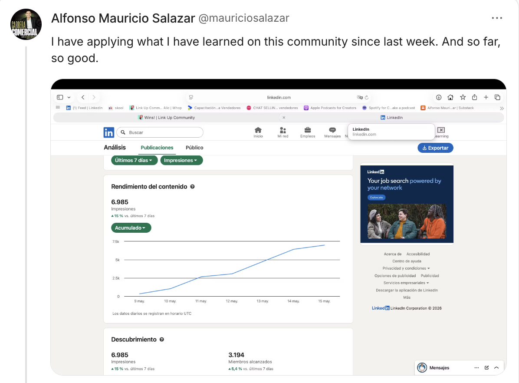The height and width of the screenshot is (383, 519).
Task: Open the Capacitación a Vendedores bookmark
Action: [x=214, y=108]
